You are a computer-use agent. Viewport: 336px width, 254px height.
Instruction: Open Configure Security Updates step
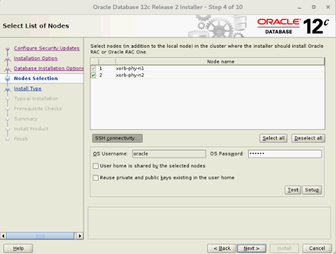(x=47, y=48)
